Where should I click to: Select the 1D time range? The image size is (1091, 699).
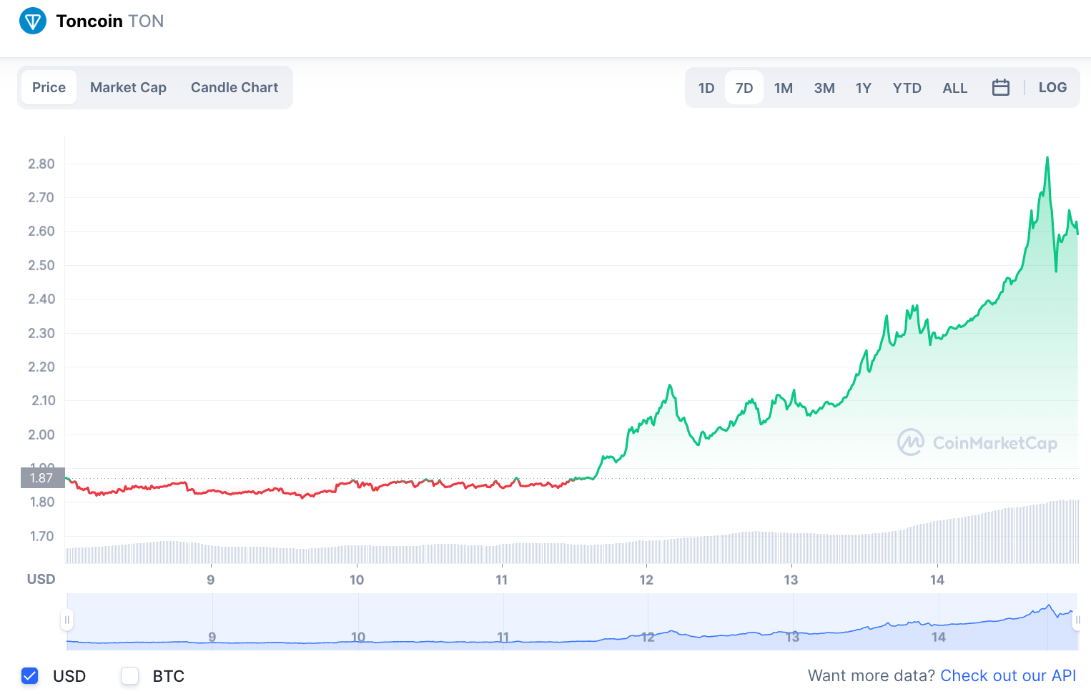pos(706,88)
